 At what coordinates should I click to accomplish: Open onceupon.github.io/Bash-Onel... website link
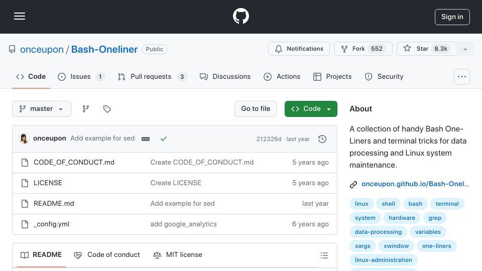click(x=415, y=184)
